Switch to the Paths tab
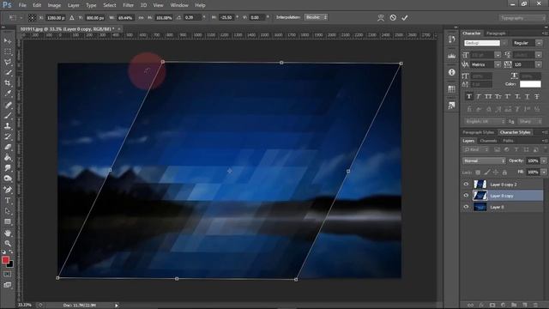 point(508,141)
